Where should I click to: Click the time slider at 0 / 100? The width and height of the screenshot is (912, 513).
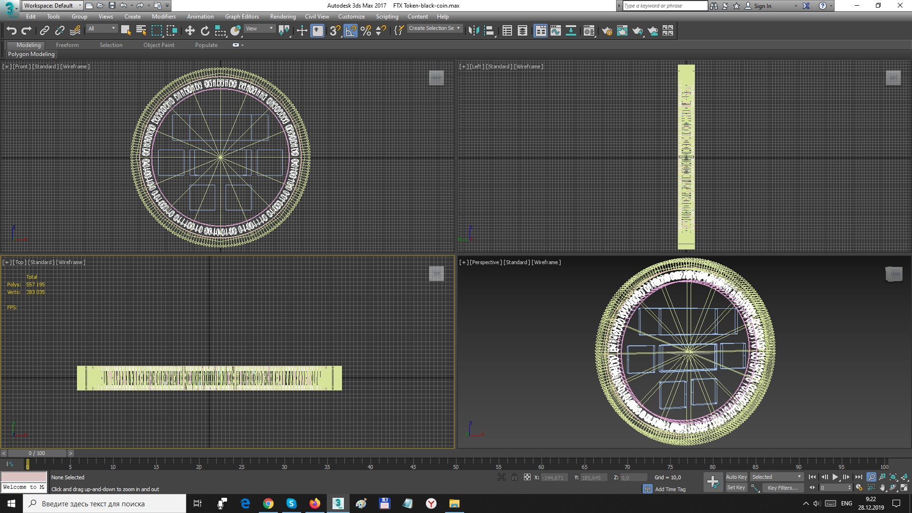click(37, 453)
